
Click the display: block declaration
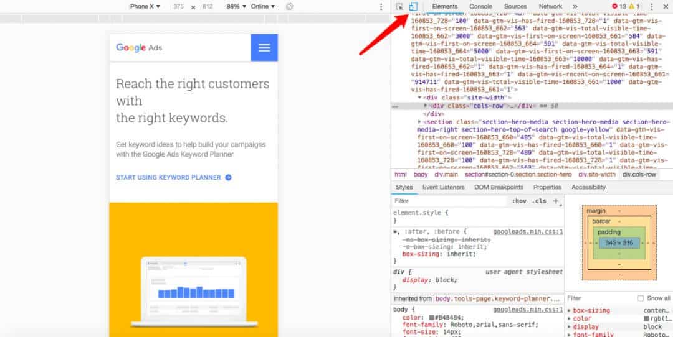tap(429, 280)
